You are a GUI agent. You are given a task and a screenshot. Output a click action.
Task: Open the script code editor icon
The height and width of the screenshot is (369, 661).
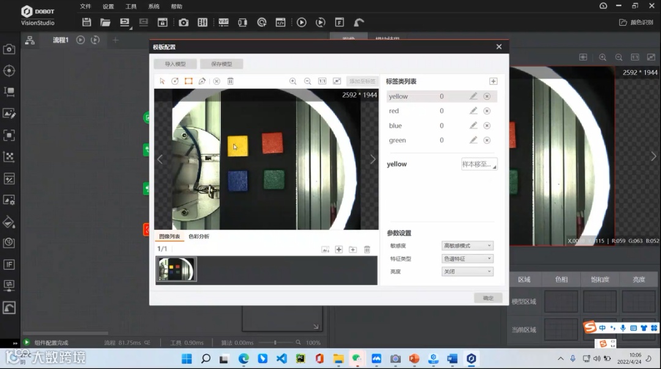[280, 23]
